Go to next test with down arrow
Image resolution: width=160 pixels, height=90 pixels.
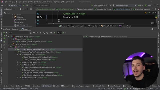coord(40,33)
